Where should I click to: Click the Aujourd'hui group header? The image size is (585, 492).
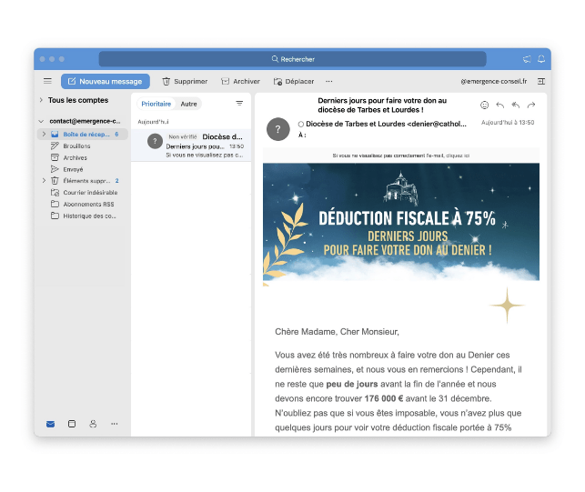point(154,122)
